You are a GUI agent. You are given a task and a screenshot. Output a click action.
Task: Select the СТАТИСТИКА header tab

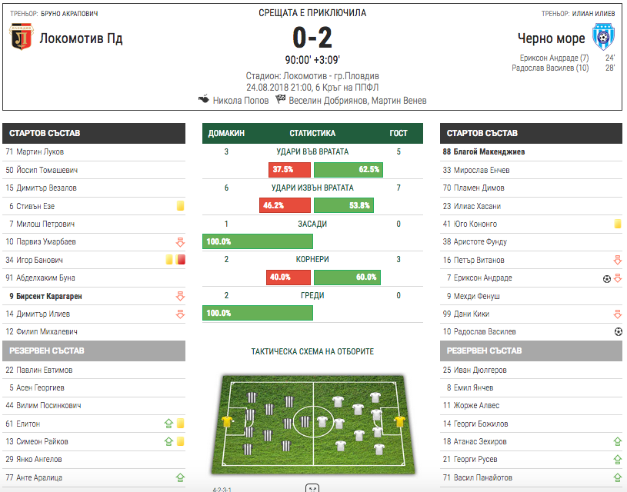[x=312, y=133]
